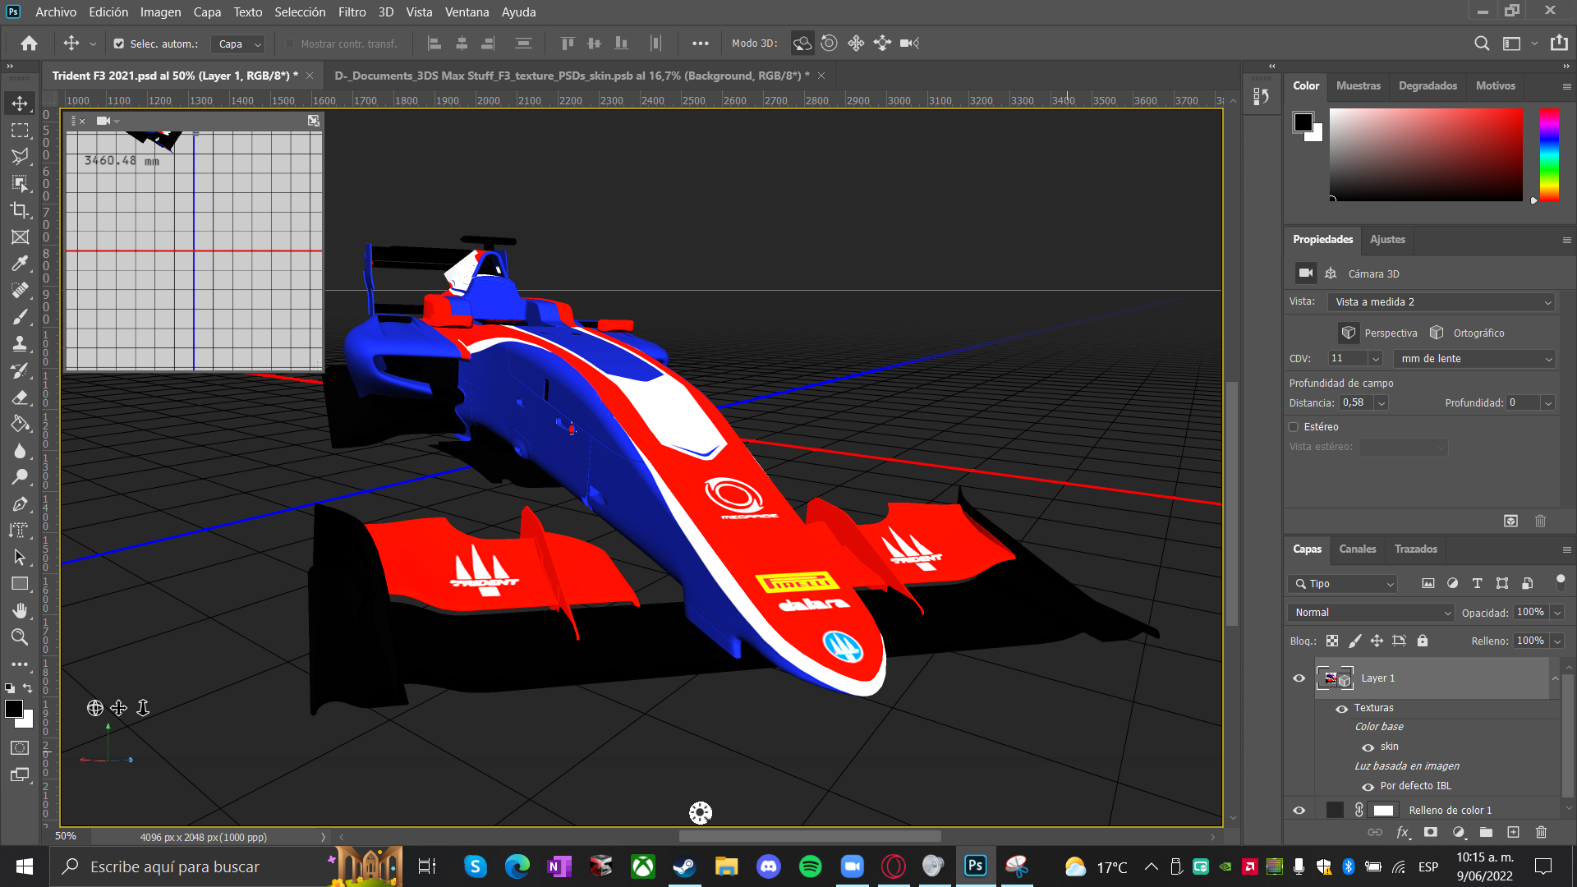Select the Zoom tool
This screenshot has width=1577, height=887.
click(x=20, y=637)
